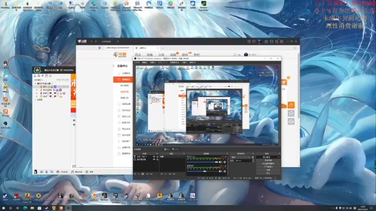Open source properties gear below OBS Sources list
Image resolution: width=376 pixels, height=211 pixels.
tap(143, 174)
